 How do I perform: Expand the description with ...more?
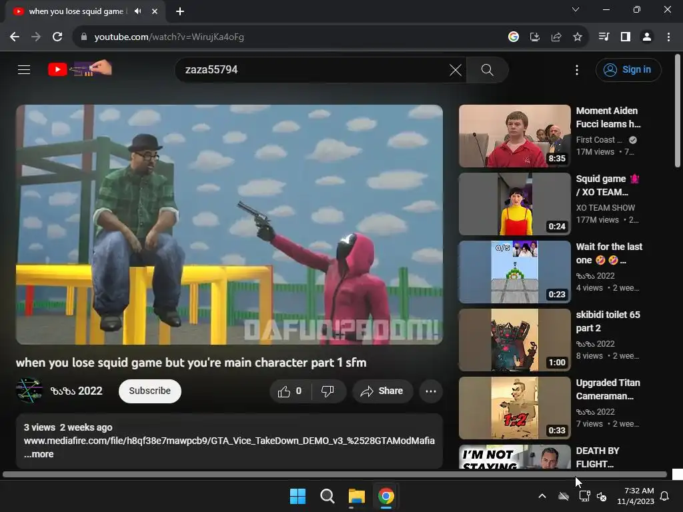tap(39, 453)
